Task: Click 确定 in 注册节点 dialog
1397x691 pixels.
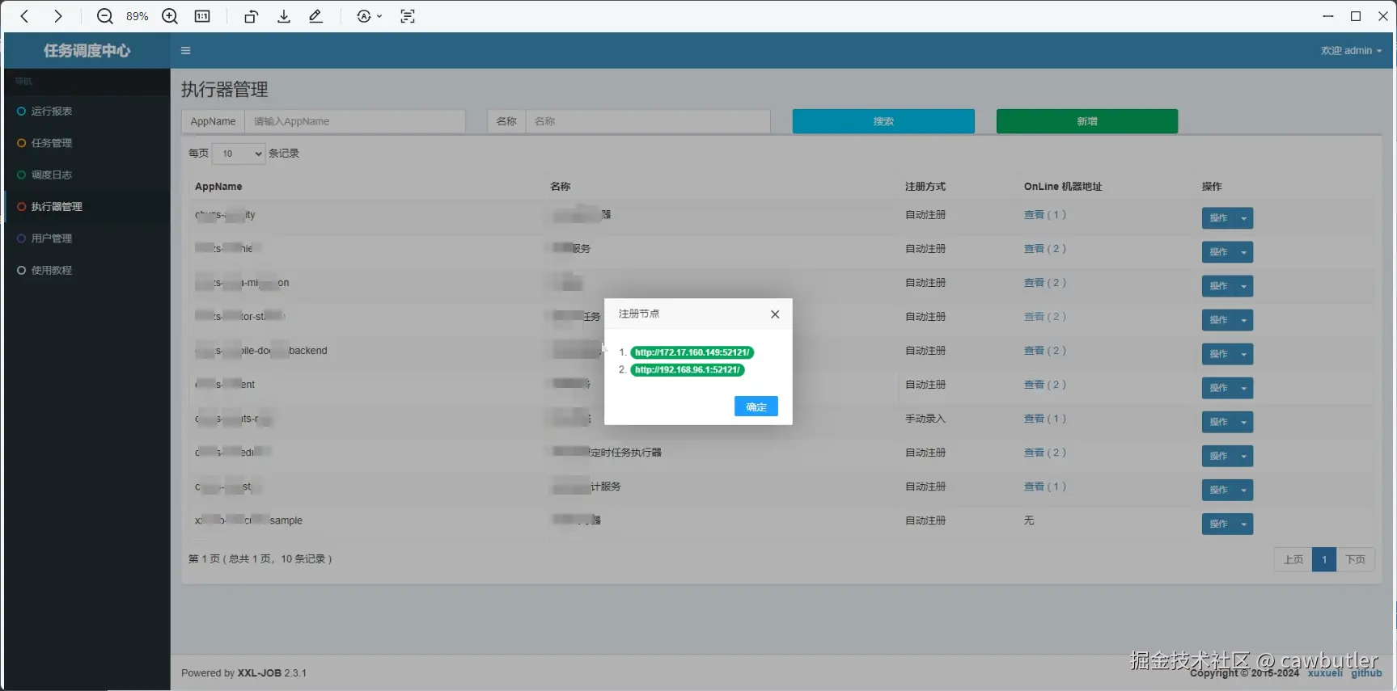Action: 756,407
